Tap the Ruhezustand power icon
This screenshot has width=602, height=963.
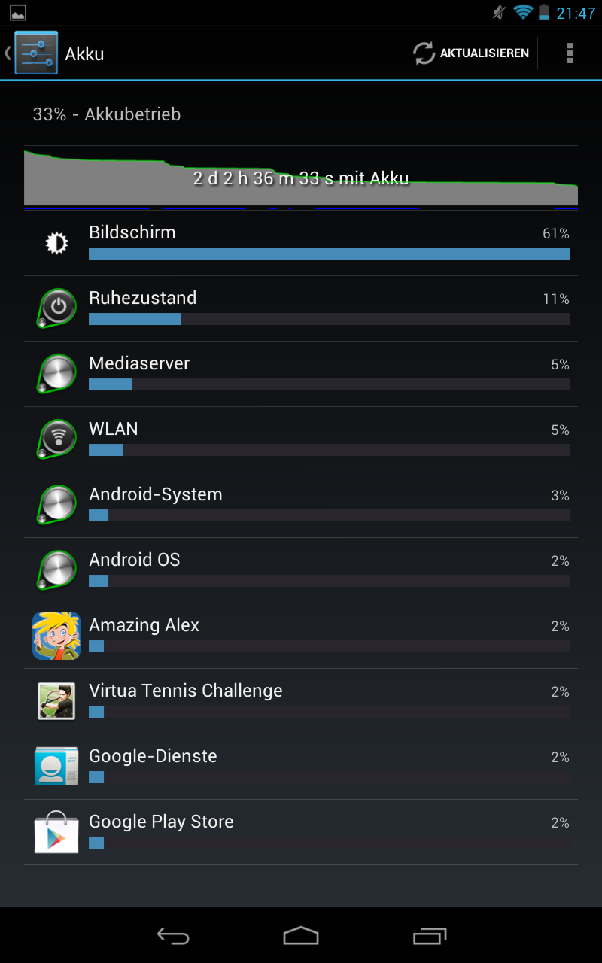point(56,308)
